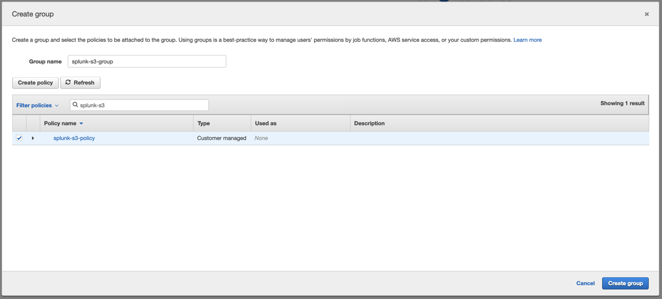
Task: Open the Filter policies dropdown
Action: coord(37,105)
